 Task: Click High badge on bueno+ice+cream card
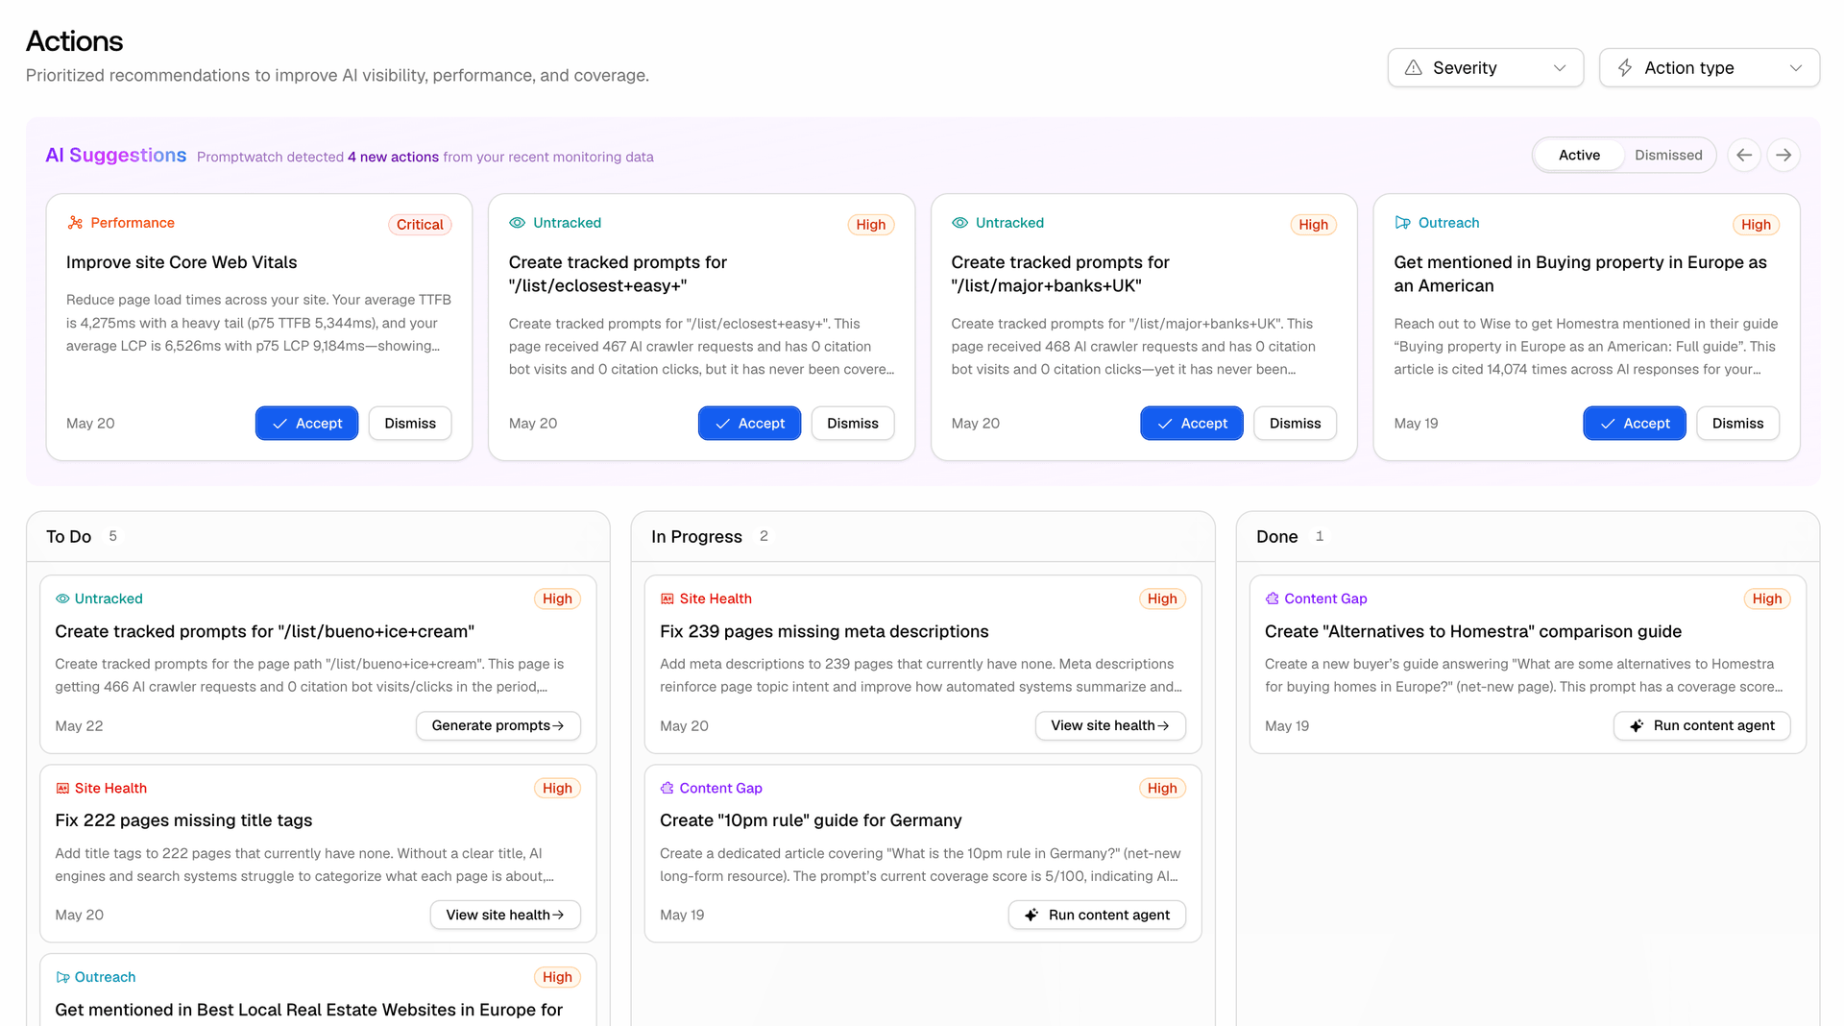(x=557, y=598)
